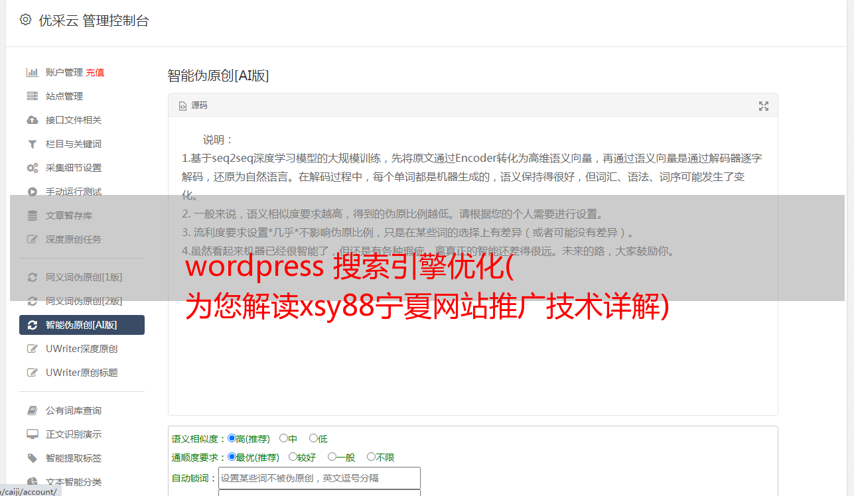The image size is (854, 496).
Task: Click the monitor icon for 正文识别演示
Action: click(32, 434)
